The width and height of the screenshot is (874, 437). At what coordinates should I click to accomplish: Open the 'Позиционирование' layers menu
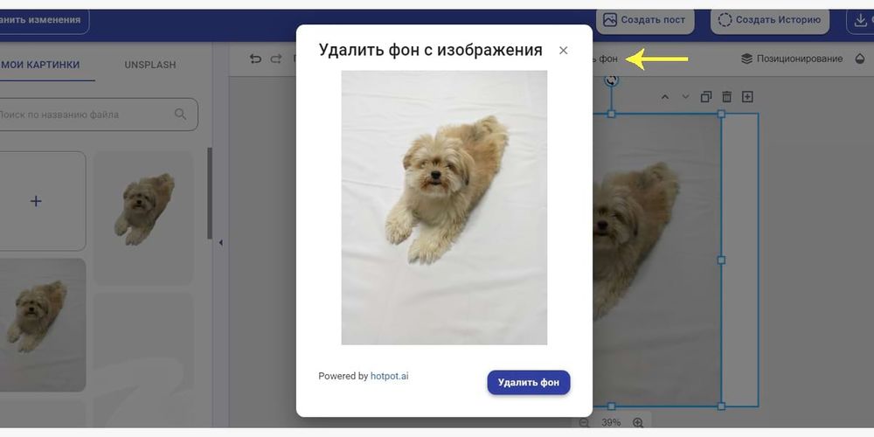tap(792, 59)
